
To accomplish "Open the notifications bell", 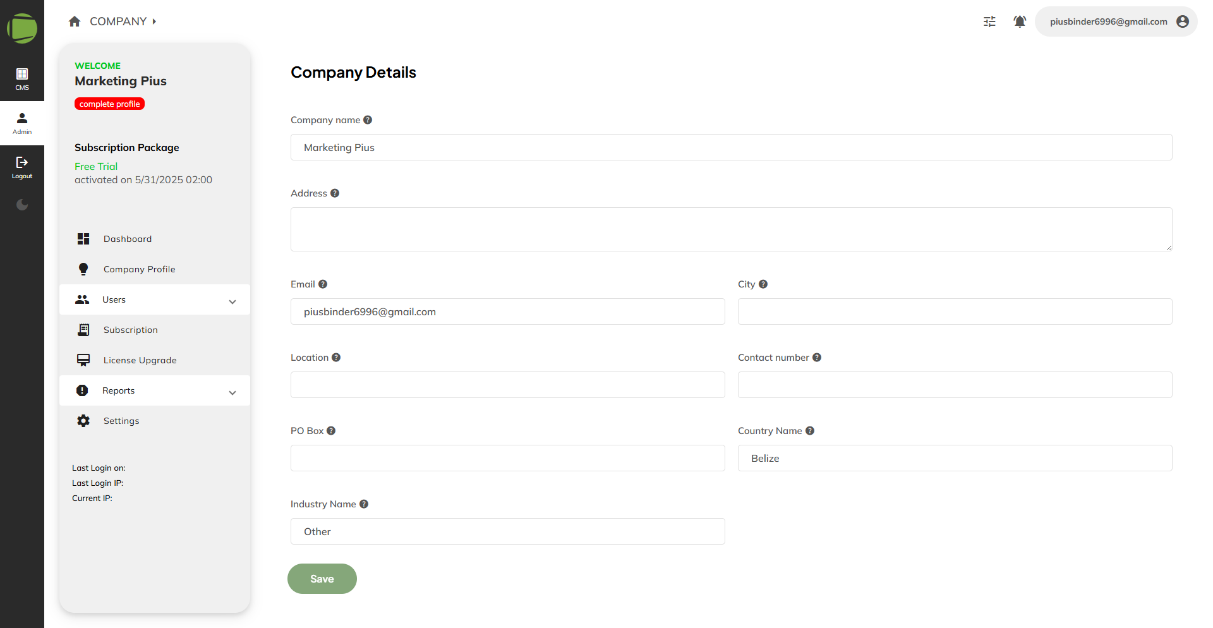I will pyautogui.click(x=1020, y=21).
